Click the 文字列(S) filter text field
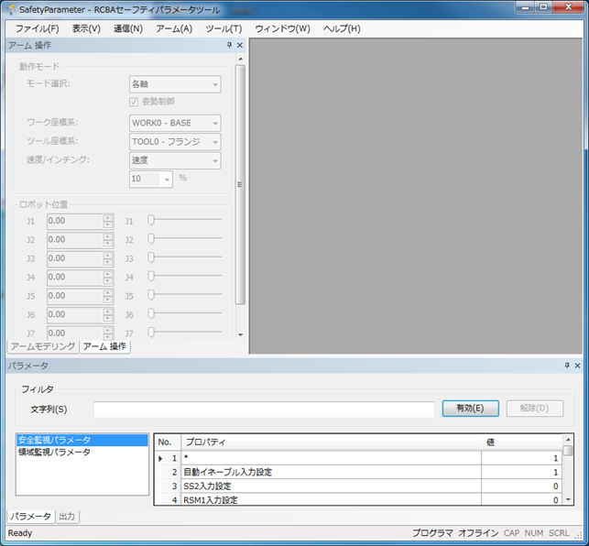 [x=264, y=409]
